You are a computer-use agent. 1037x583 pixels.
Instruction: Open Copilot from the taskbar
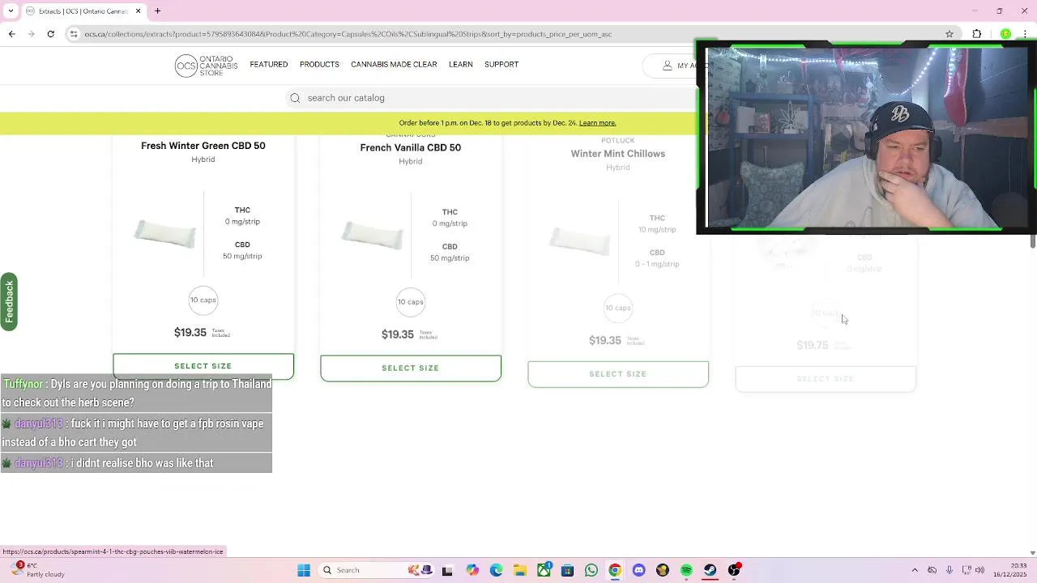click(472, 570)
